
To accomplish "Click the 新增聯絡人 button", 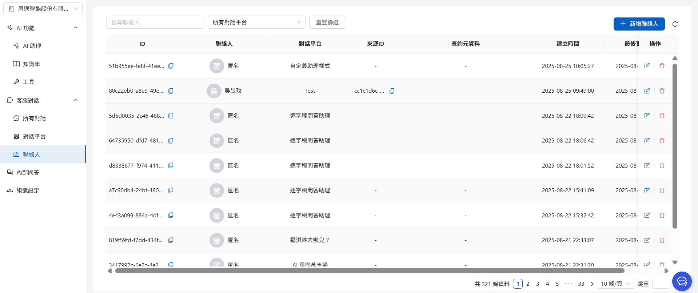I will pos(639,24).
